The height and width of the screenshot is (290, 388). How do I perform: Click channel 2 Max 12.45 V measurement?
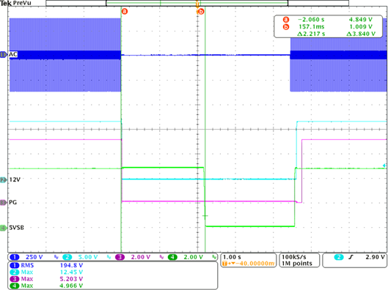point(46,272)
